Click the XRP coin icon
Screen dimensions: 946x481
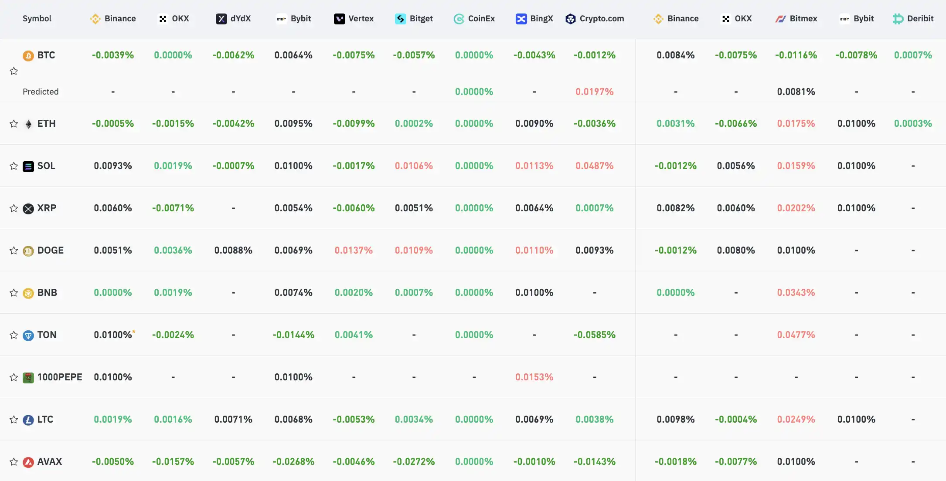coord(28,209)
